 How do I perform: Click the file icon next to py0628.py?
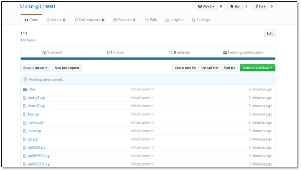(25, 148)
